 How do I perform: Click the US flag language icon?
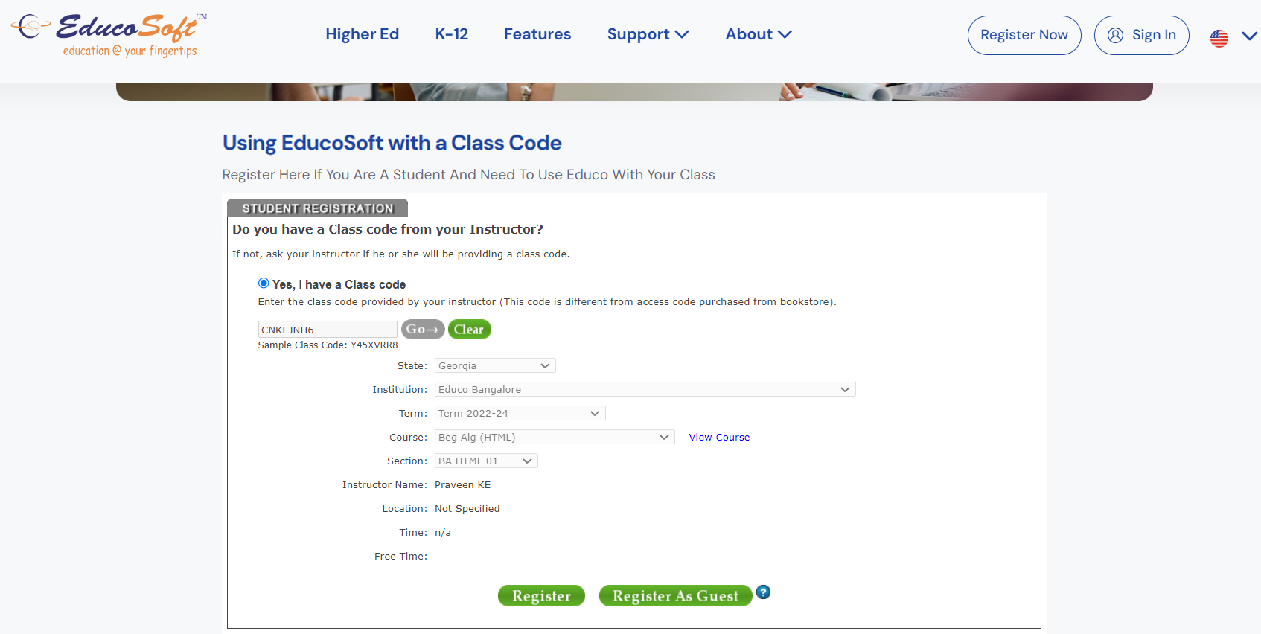point(1219,38)
